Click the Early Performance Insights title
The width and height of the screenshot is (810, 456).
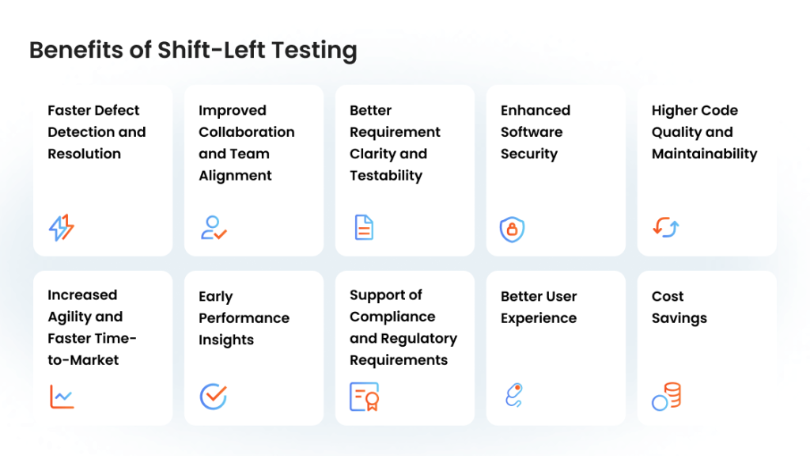coord(244,318)
